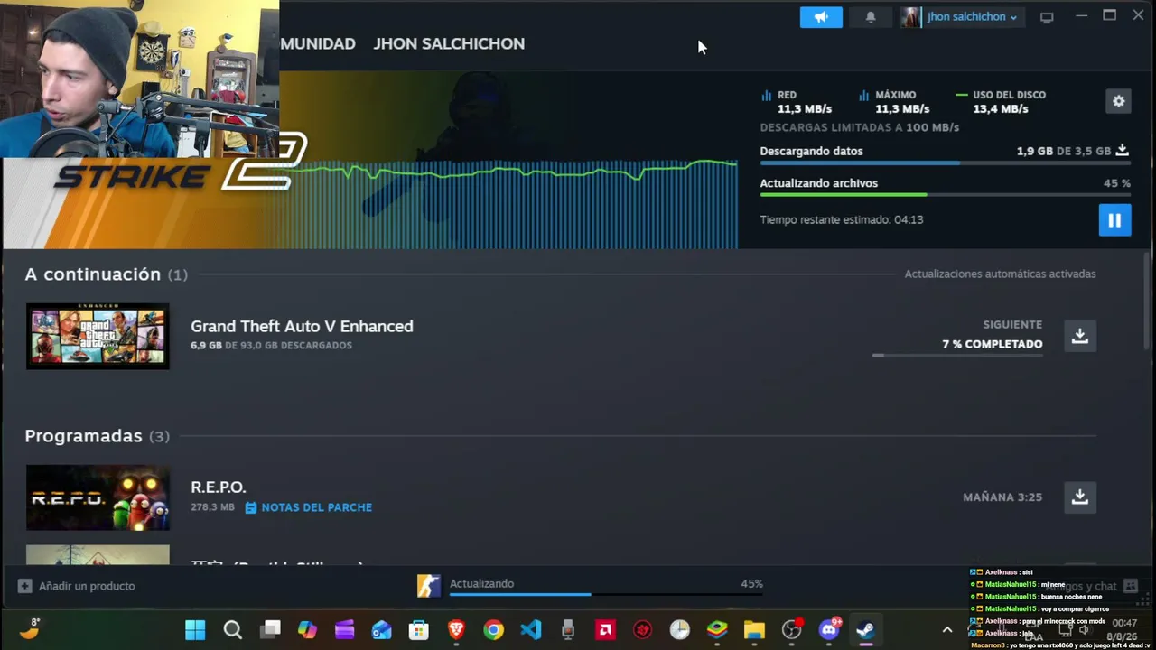Click the MAÑANA 3:25 scheduled time
The height and width of the screenshot is (650, 1156).
[1002, 497]
